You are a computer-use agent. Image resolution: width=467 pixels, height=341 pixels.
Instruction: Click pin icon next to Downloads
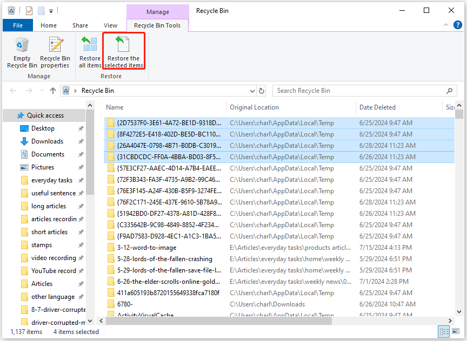(81, 141)
